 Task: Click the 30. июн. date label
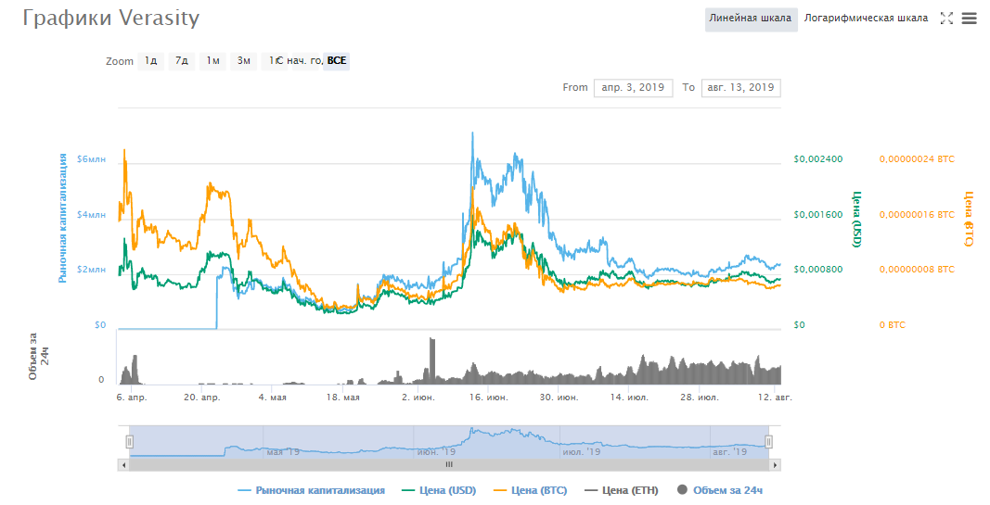[559, 398]
